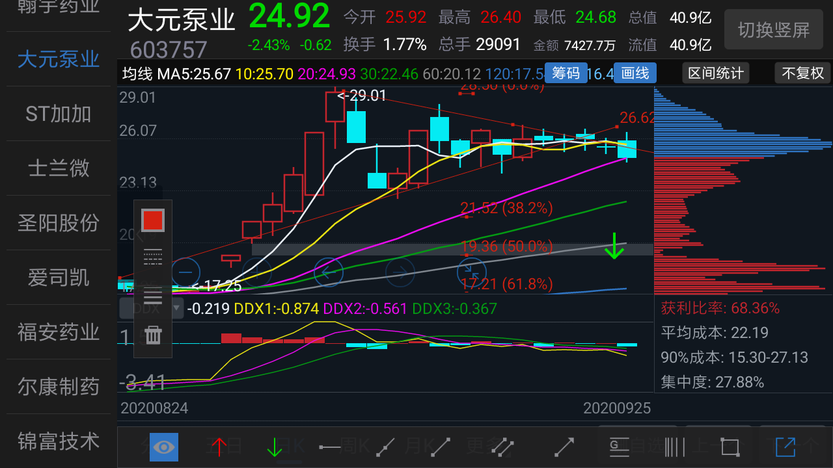
Task: Select the green down-arrow marker tool
Action: 275,447
